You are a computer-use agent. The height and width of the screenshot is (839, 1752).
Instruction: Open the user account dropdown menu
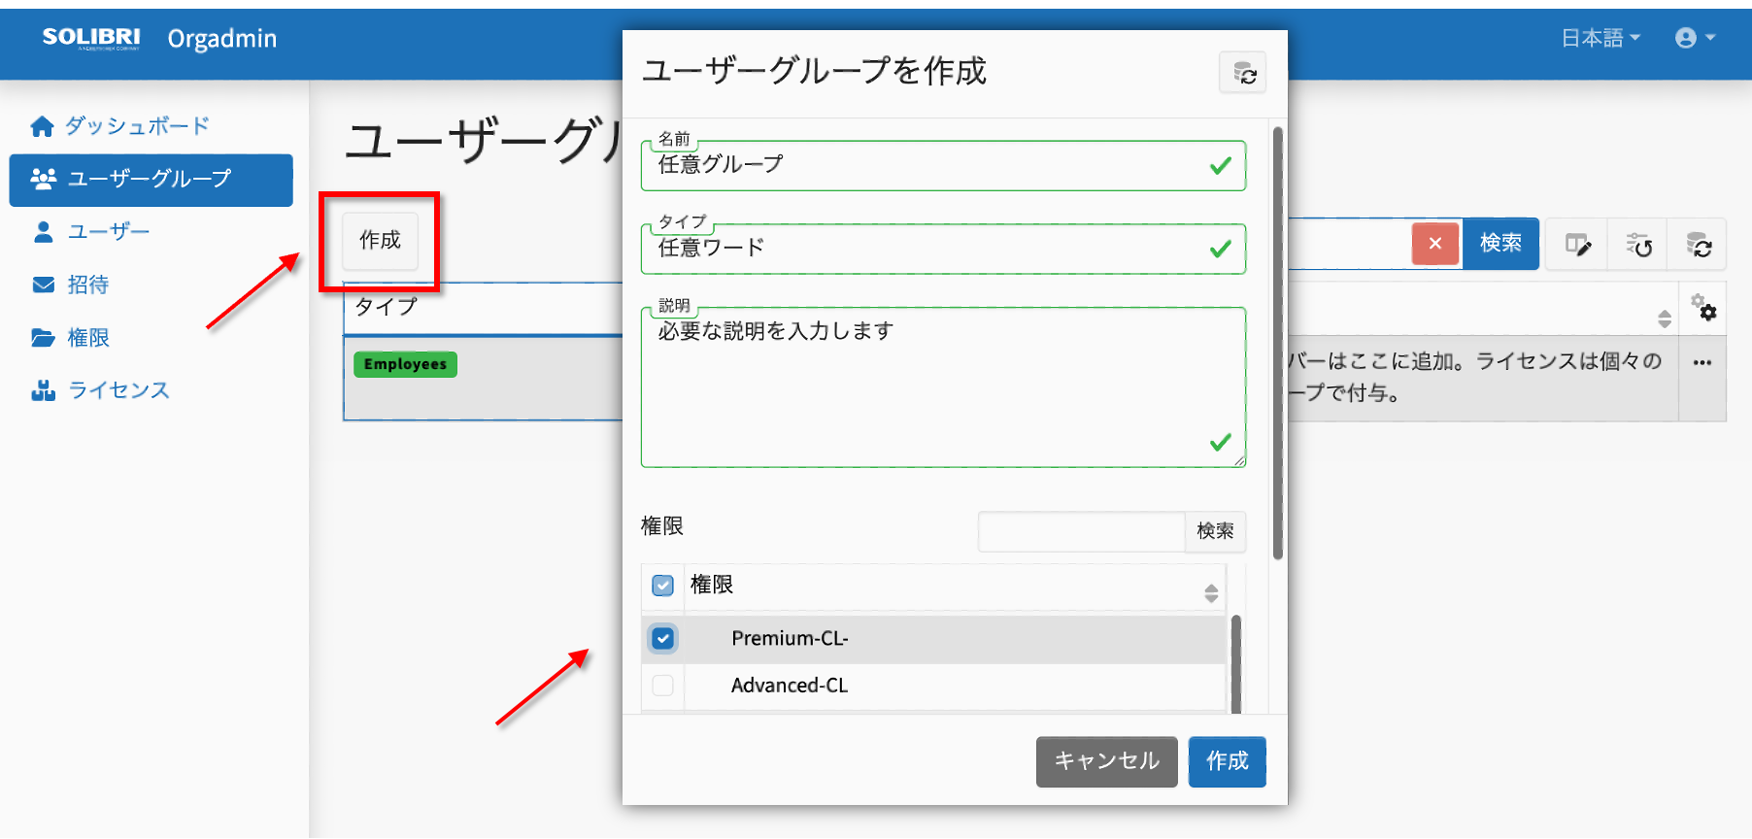[x=1695, y=38]
